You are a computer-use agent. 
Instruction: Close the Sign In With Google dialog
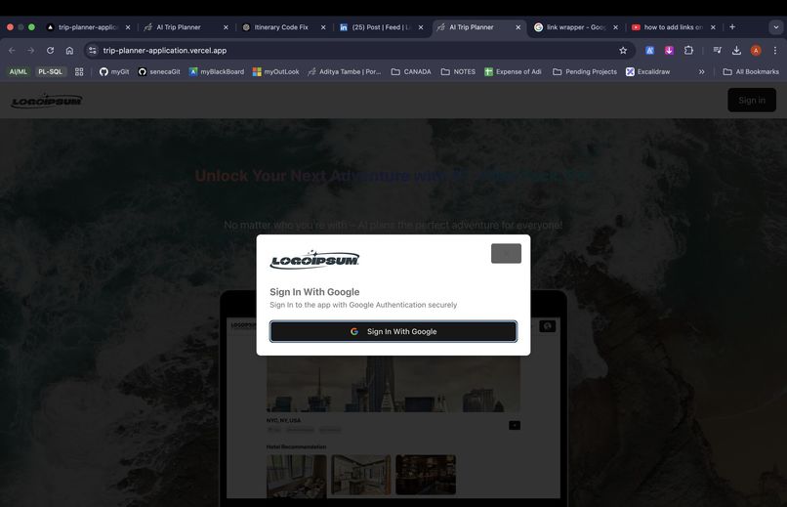coord(506,254)
